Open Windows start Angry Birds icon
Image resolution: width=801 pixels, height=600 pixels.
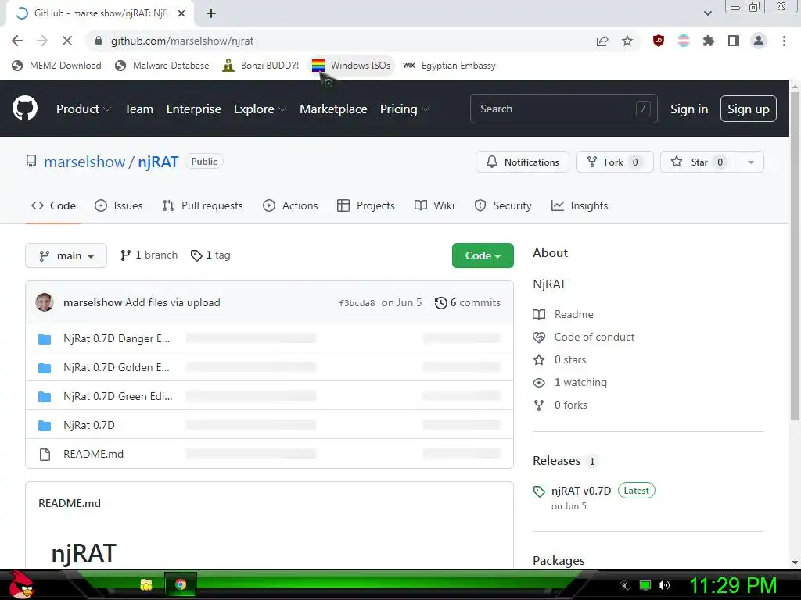pos(22,584)
